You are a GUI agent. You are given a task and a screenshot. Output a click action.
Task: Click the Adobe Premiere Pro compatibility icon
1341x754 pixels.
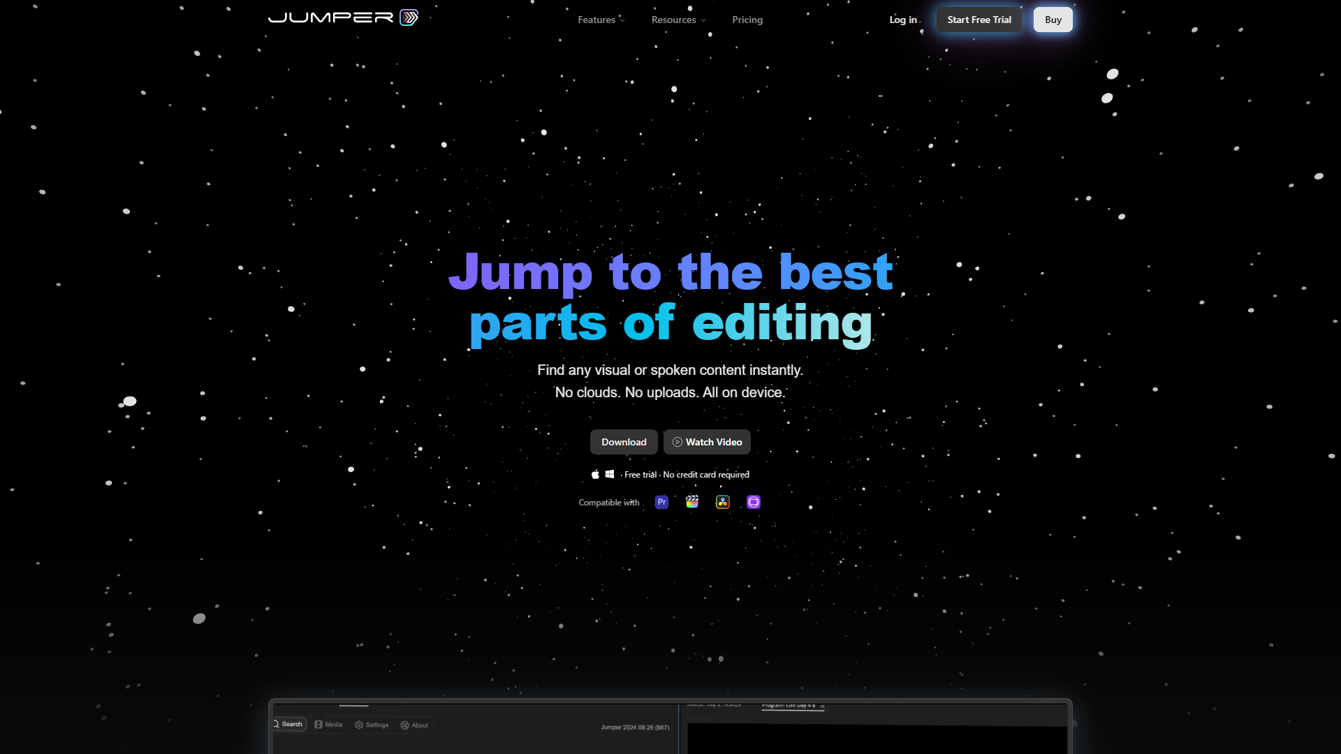click(x=661, y=502)
